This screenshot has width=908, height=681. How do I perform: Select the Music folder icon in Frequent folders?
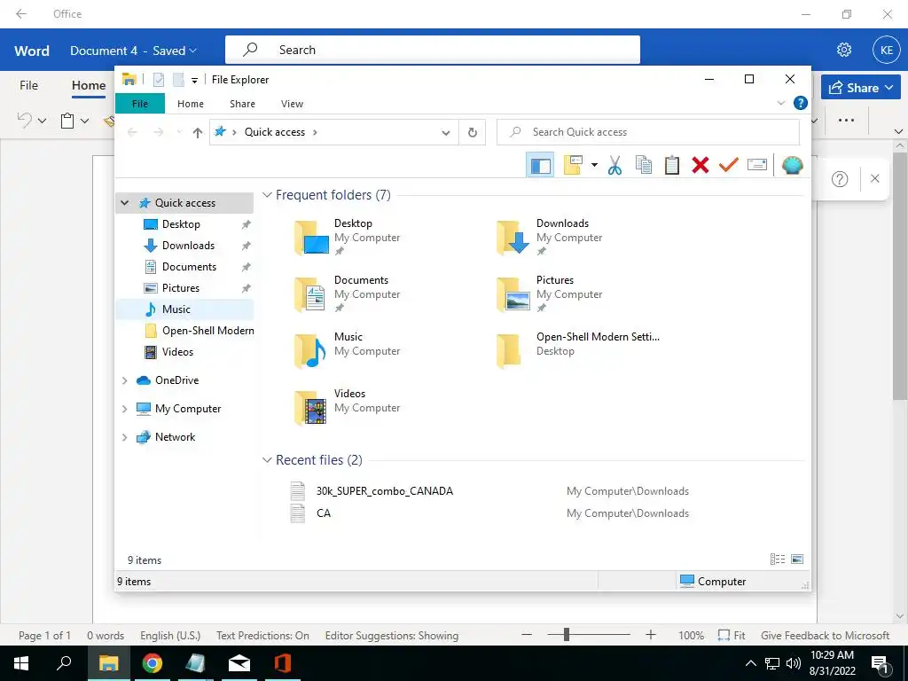point(311,351)
